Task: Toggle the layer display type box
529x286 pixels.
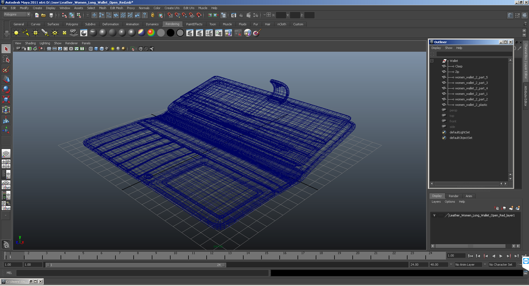Action: click(x=441, y=215)
